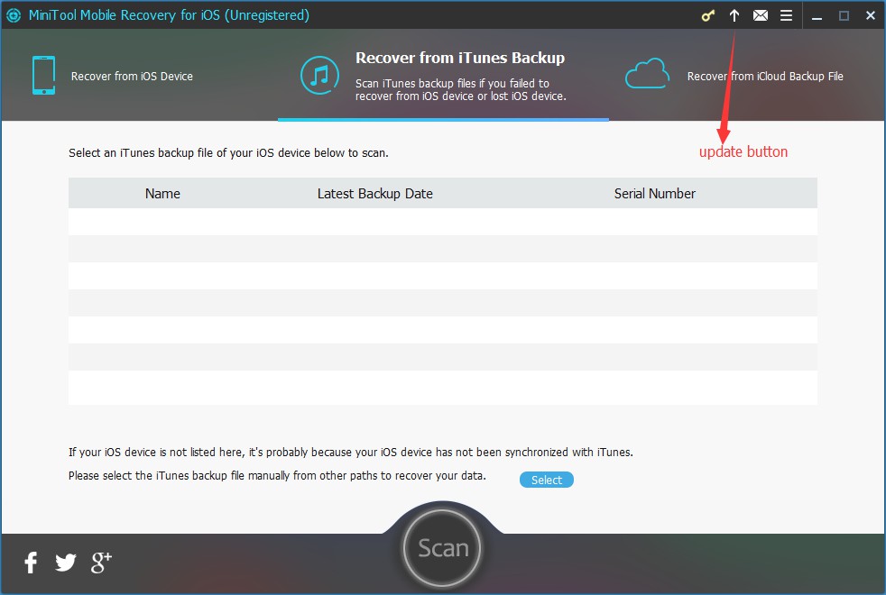Start the round Scan button

[443, 547]
